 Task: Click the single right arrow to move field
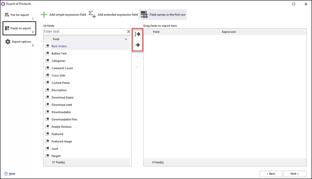137,45
